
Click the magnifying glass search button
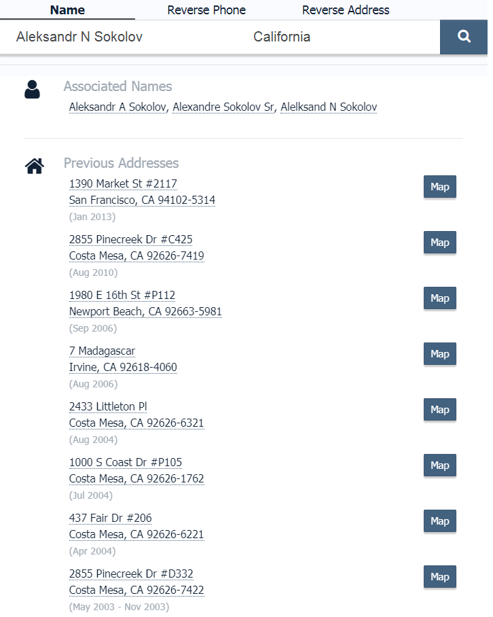pos(464,37)
